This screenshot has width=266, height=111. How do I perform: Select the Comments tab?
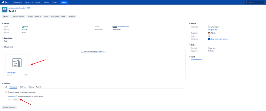(x=13, y=87)
